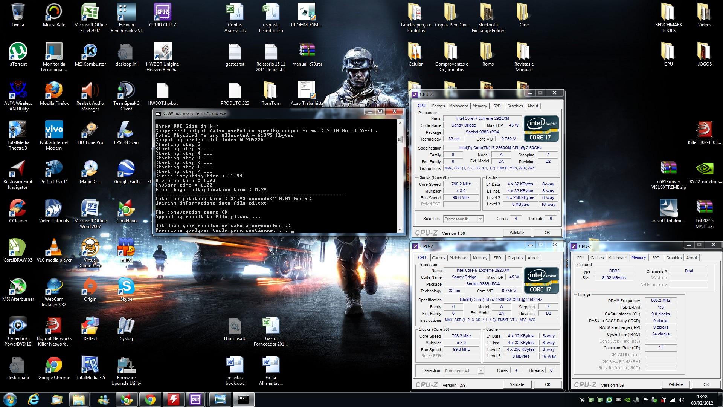Open CorelDRAW X5 shortcut
This screenshot has height=407, width=723.
point(18,251)
